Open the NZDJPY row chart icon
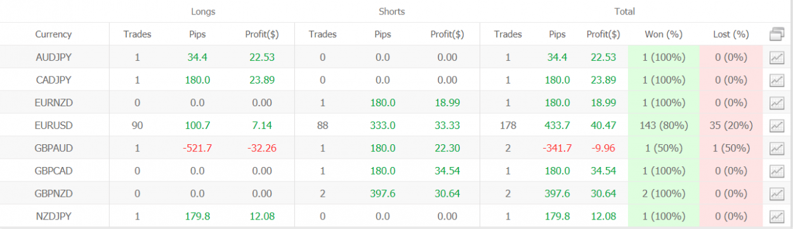 (777, 217)
